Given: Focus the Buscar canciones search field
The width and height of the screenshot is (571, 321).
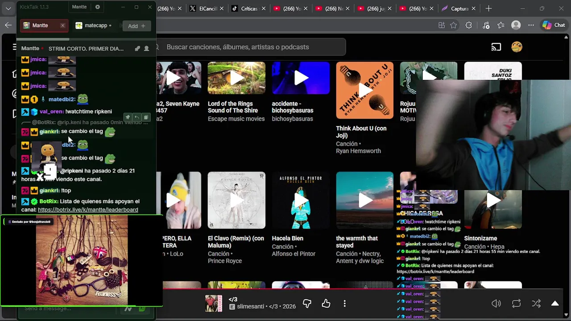Looking at the screenshot, I should [x=251, y=47].
